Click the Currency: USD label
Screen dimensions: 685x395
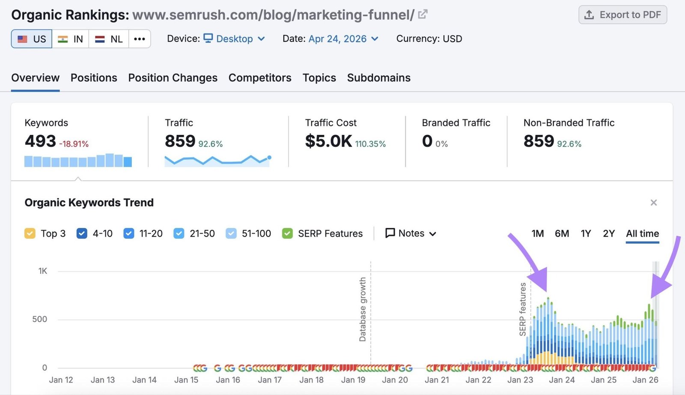coord(429,39)
